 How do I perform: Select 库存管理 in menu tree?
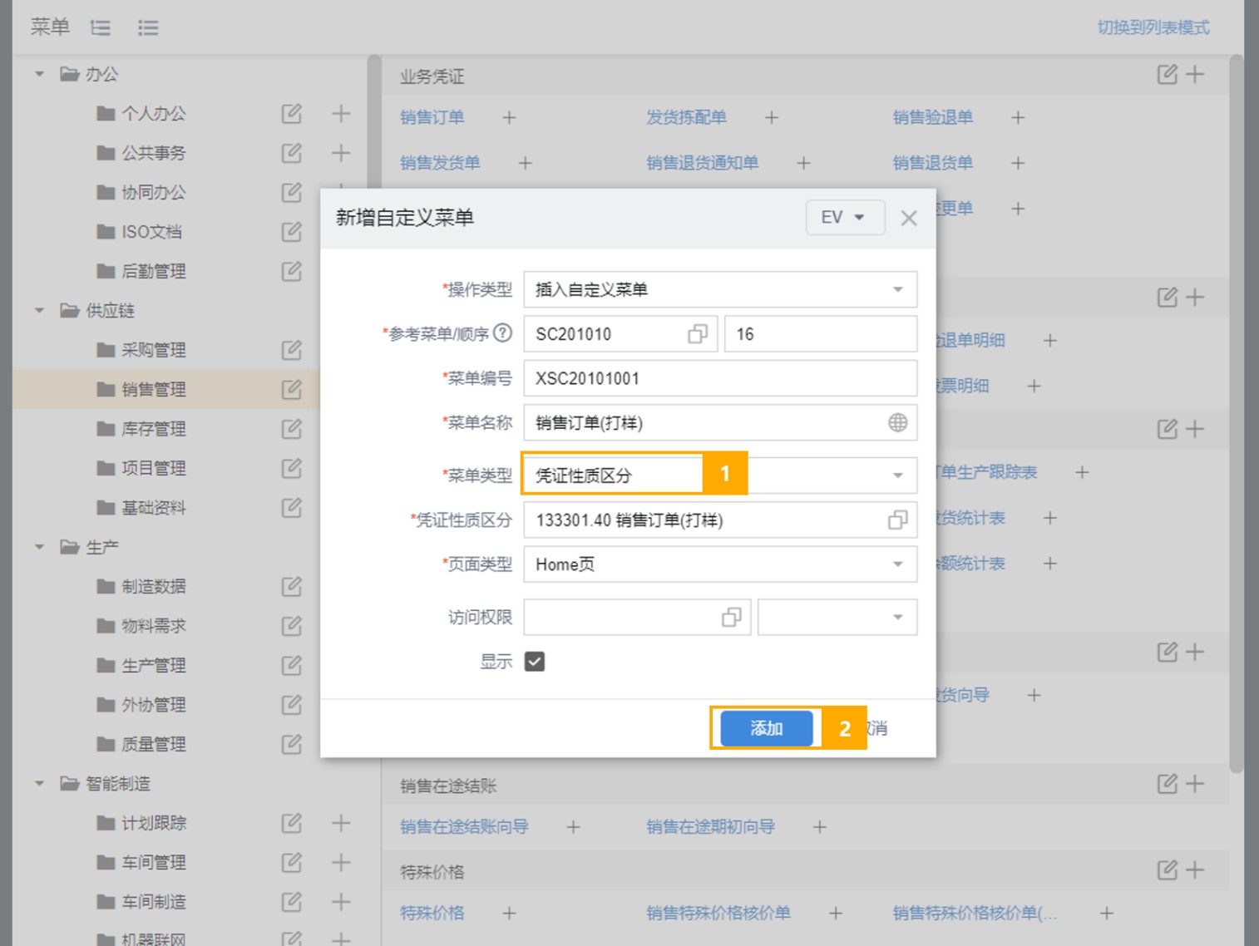click(154, 429)
